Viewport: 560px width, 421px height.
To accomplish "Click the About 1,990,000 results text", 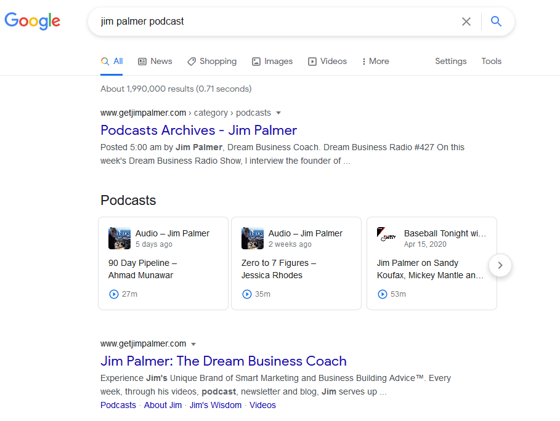I will pyautogui.click(x=176, y=89).
